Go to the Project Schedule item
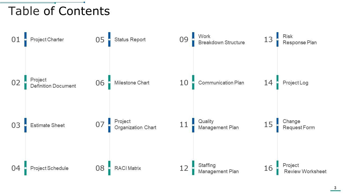This screenshot has width=343, height=193. tap(49, 168)
